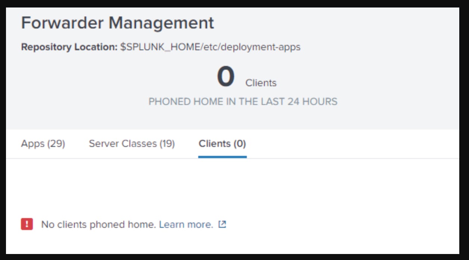
Task: Click the external-link icon after Learn more
Action: click(222, 224)
